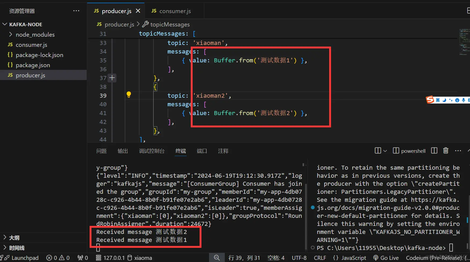Viewport: 470px width, 262px height.
Task: Open the 注释 comments tab
Action: pyautogui.click(x=223, y=151)
